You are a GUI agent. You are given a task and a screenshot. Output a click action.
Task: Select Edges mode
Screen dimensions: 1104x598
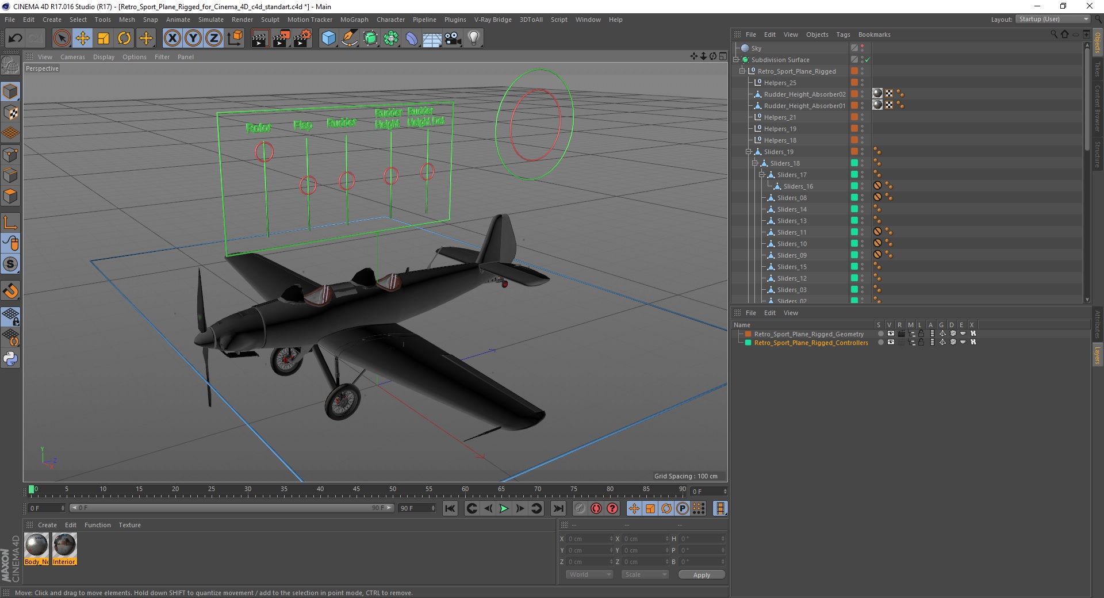click(x=10, y=175)
